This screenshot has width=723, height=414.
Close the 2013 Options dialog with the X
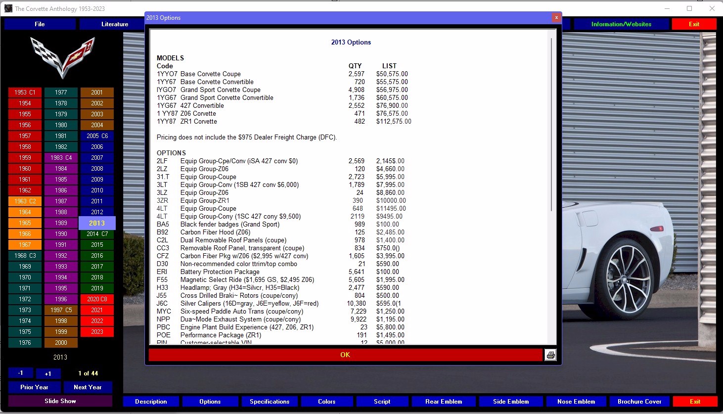click(556, 17)
